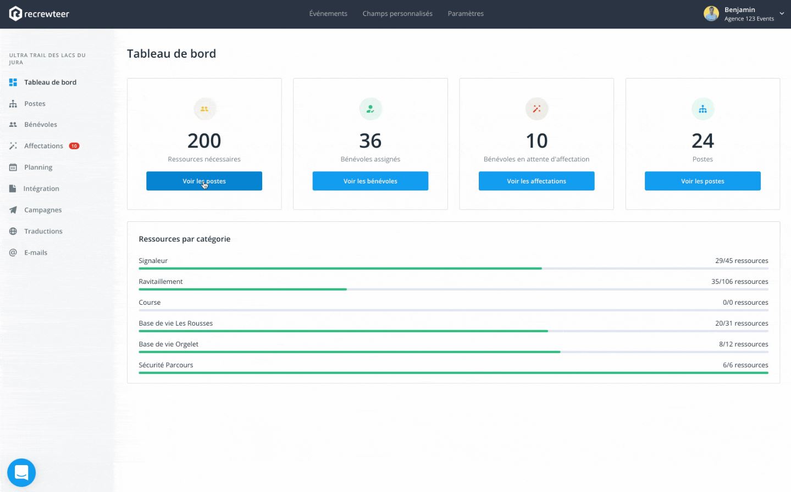
Task: Click the 200 Ressources nécessaires number
Action: pos(204,141)
